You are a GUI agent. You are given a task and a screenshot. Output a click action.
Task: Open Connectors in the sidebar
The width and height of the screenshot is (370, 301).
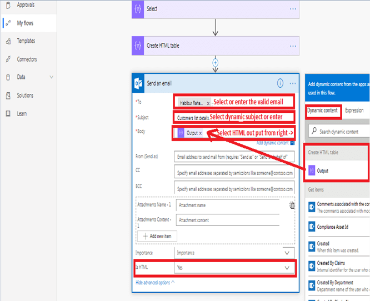click(27, 59)
